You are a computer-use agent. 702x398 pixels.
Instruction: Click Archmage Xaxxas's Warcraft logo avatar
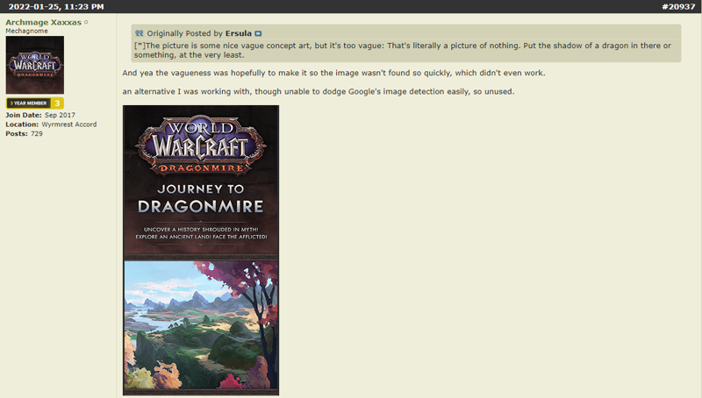(35, 65)
